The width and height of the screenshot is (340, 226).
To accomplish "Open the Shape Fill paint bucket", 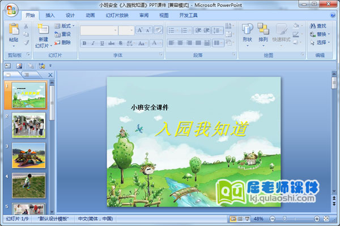I will coord(297,26).
